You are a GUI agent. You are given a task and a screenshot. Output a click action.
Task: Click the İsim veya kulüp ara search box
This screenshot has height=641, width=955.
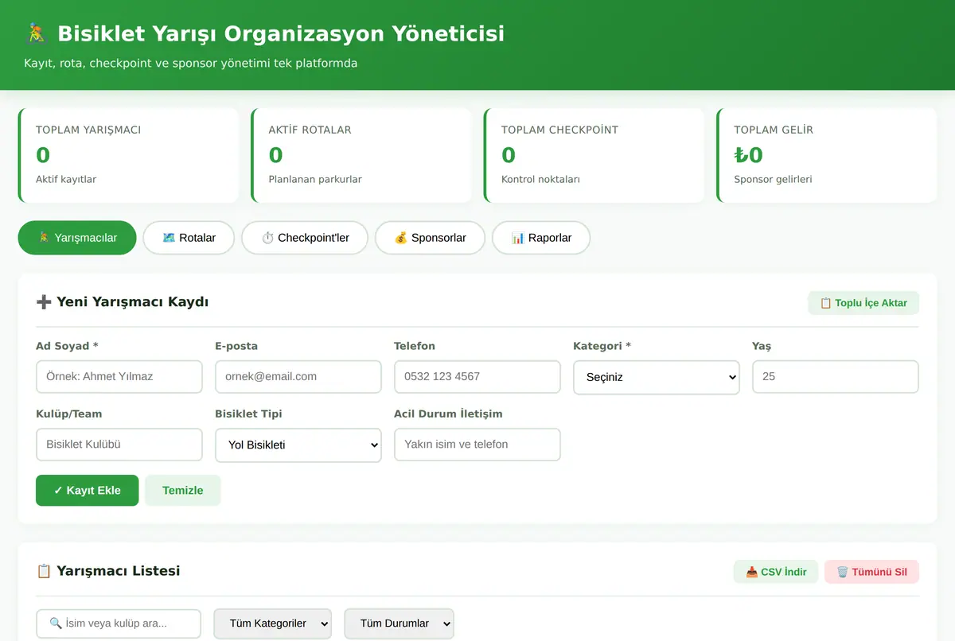click(119, 624)
